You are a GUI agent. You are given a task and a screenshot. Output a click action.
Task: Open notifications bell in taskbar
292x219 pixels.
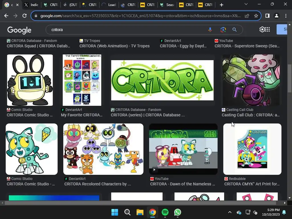point(284,212)
